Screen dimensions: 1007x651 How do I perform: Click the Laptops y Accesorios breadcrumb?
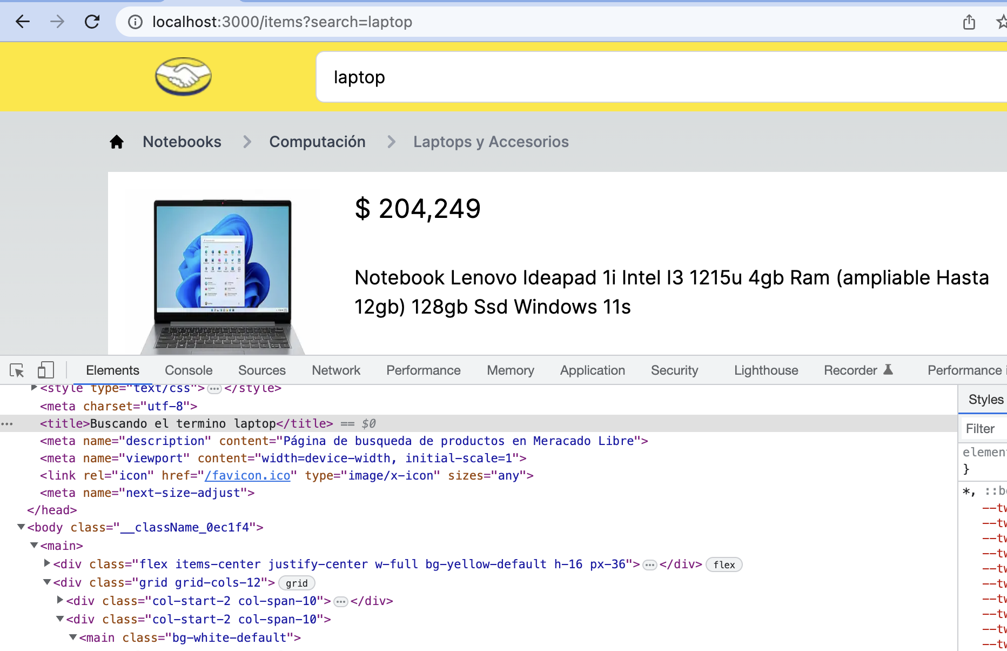pyautogui.click(x=491, y=142)
